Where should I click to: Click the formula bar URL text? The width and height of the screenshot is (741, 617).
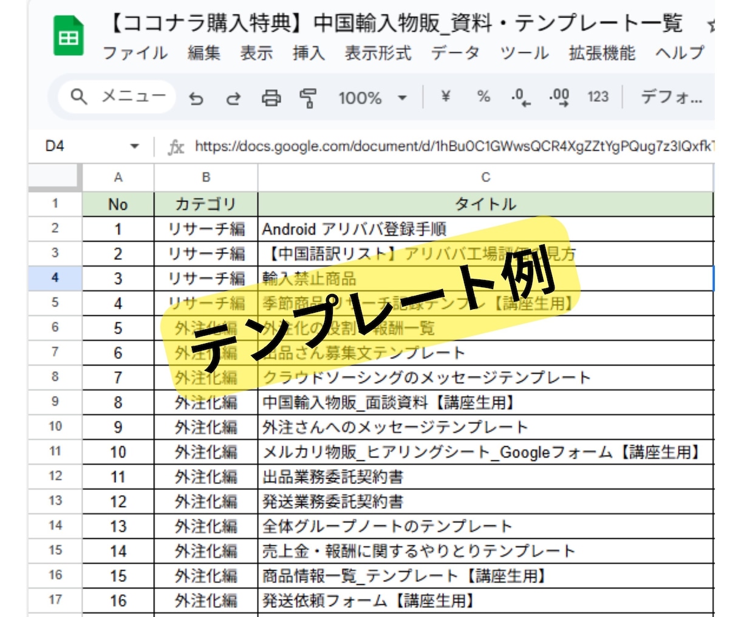click(454, 146)
